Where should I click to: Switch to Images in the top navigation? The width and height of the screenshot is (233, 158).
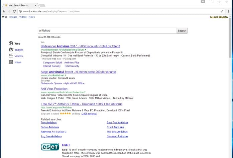click(13, 17)
